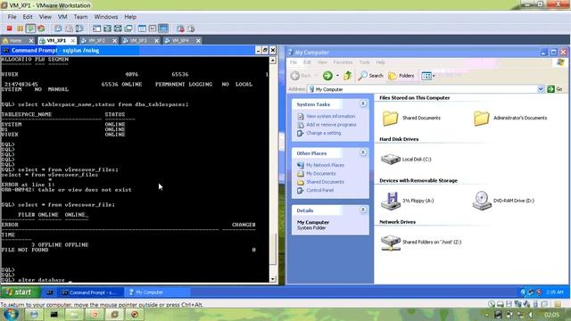The width and height of the screenshot is (571, 321).
Task: Switch to the Home tab
Action: click(16, 40)
